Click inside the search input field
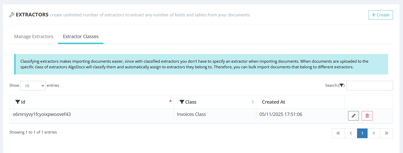 click(370, 85)
